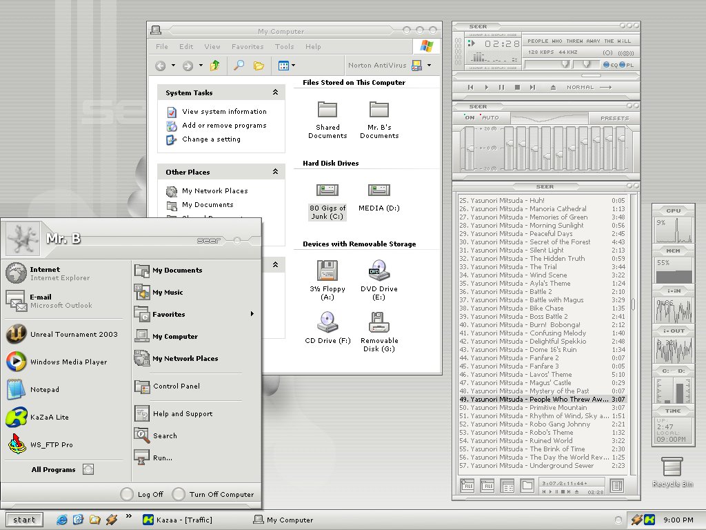This screenshot has width=706, height=530.
Task: Click the equalizer preamp slider
Action: 471,148
